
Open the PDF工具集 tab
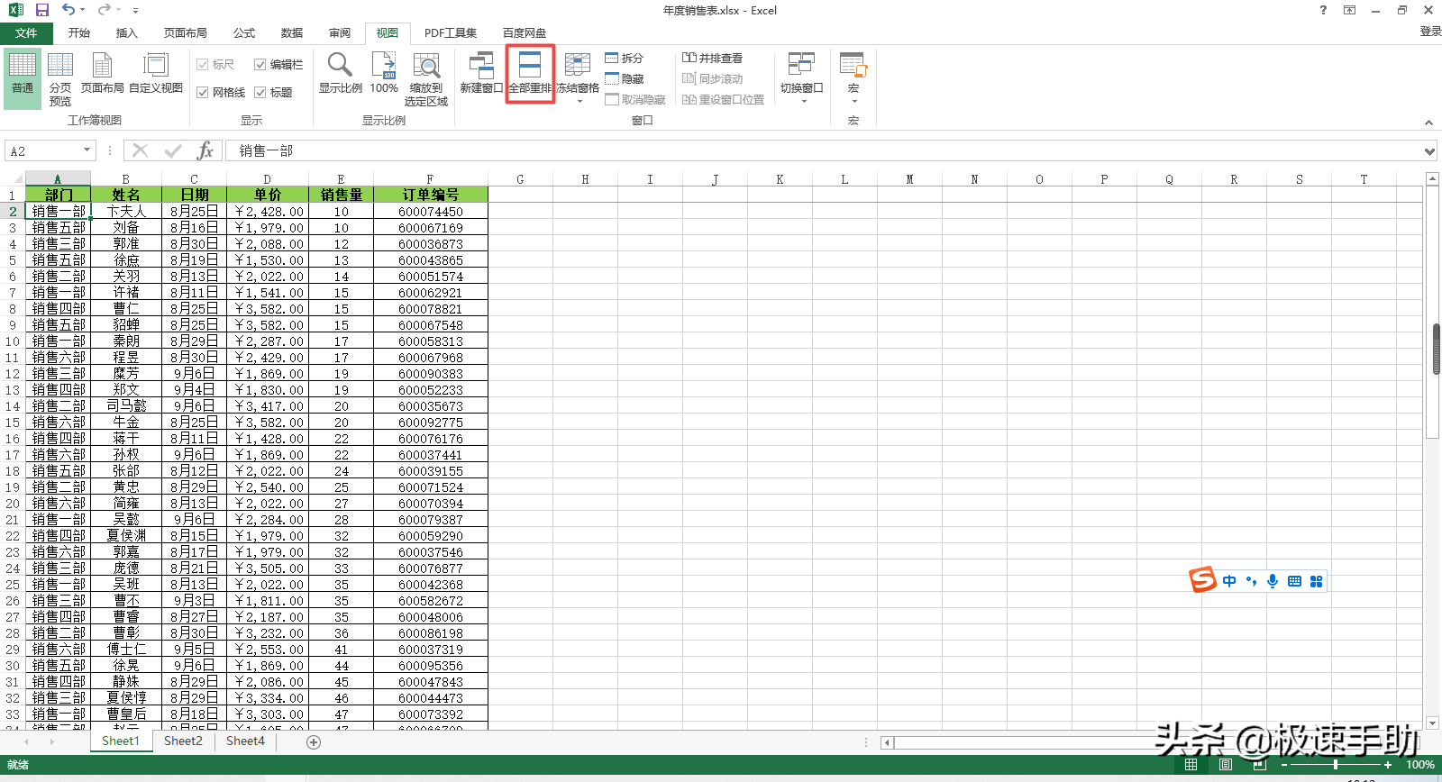point(451,32)
